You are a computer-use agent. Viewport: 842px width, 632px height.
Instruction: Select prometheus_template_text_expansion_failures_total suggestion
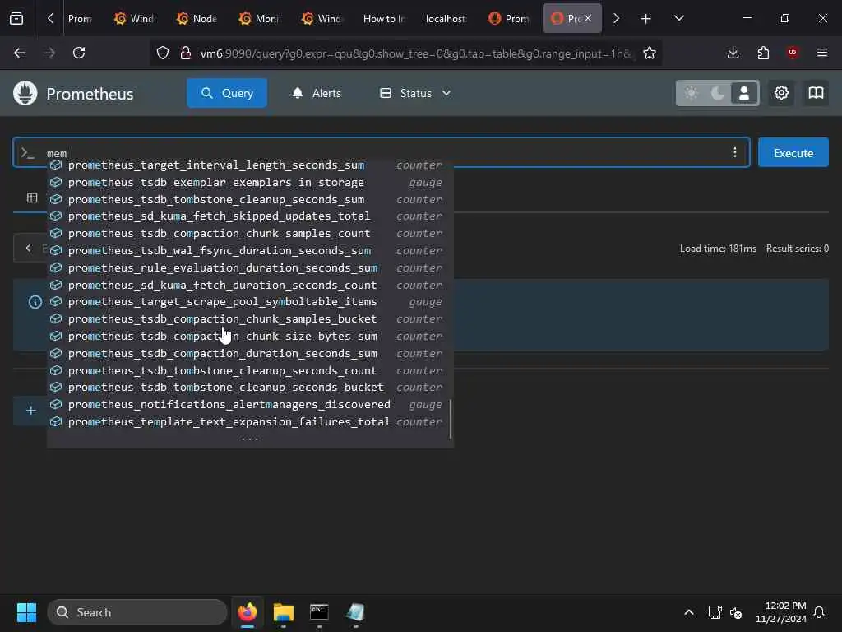(250, 421)
